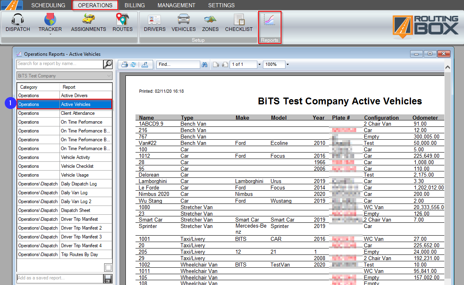
Task: Click the 'TestVan' model cell
Action: click(280, 265)
